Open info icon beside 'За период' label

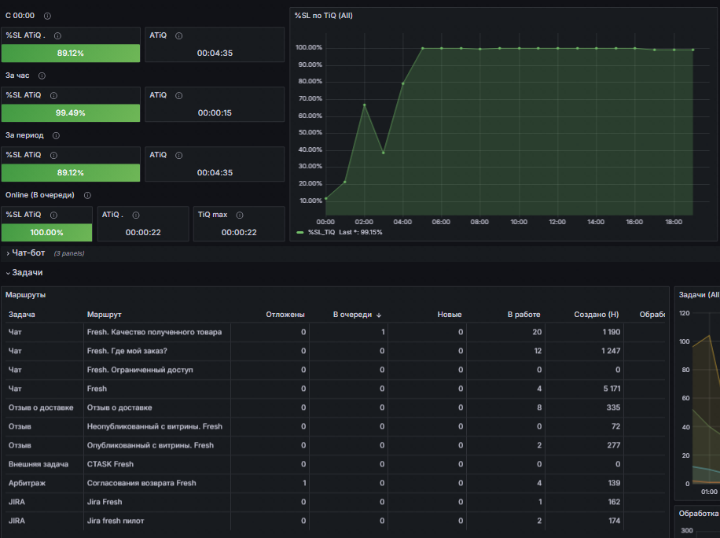pyautogui.click(x=56, y=135)
